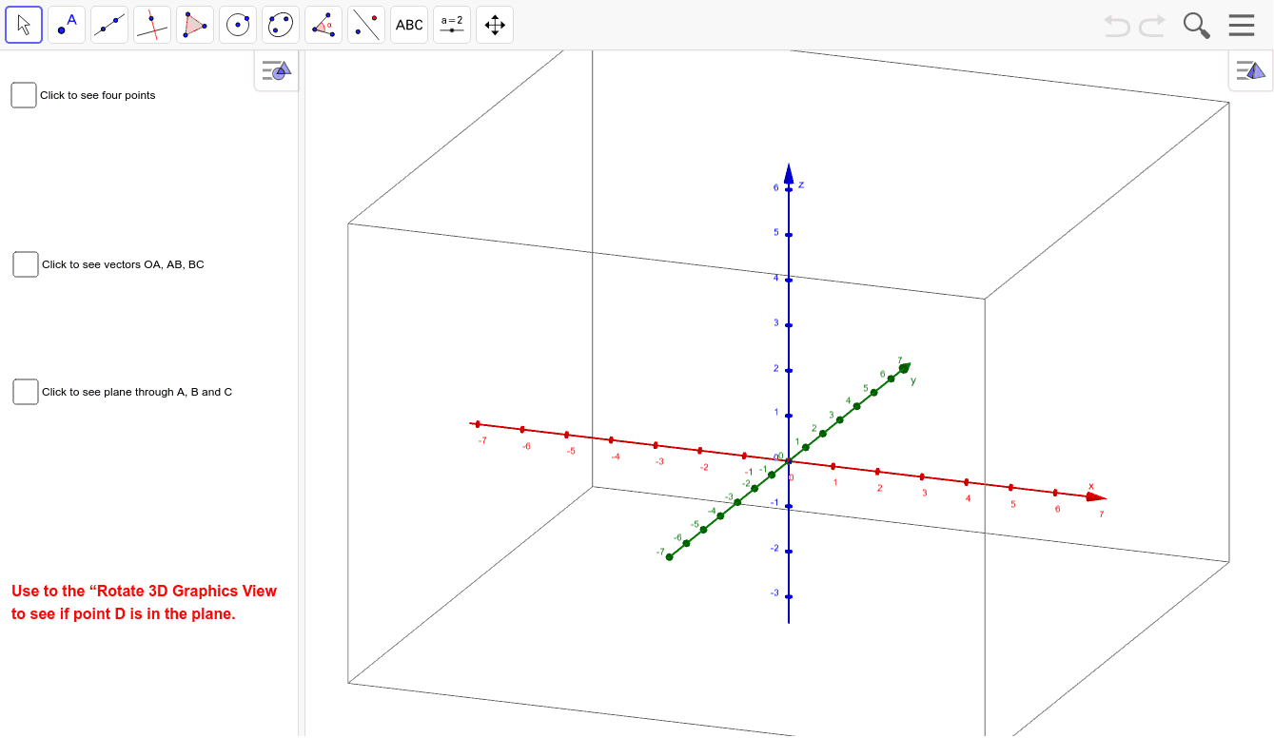
Task: Click the blue z-axis in the 3D view
Action: click(x=788, y=285)
